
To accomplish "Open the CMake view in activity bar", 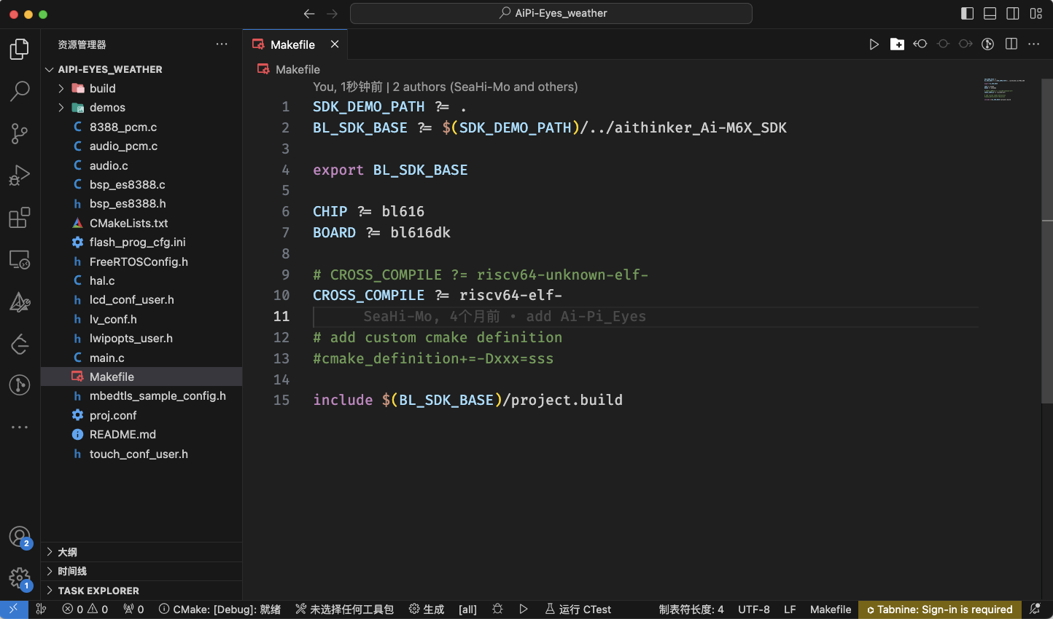I will (20, 301).
